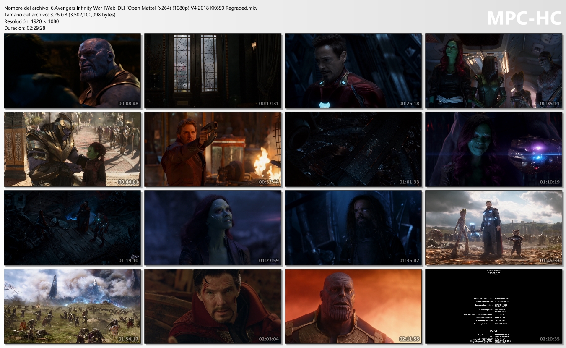The image size is (566, 348).
Task: Open the thumbnail stamped 01:01:33
Action: 353,149
